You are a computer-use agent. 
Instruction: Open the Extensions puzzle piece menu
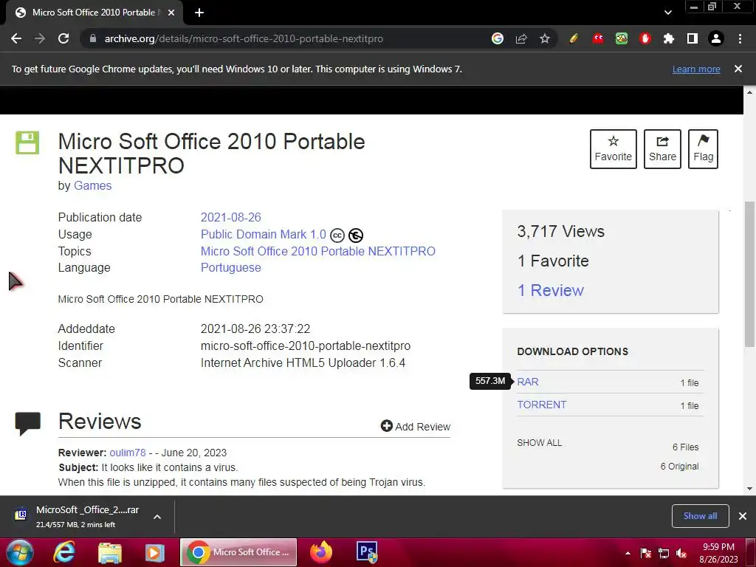(669, 38)
